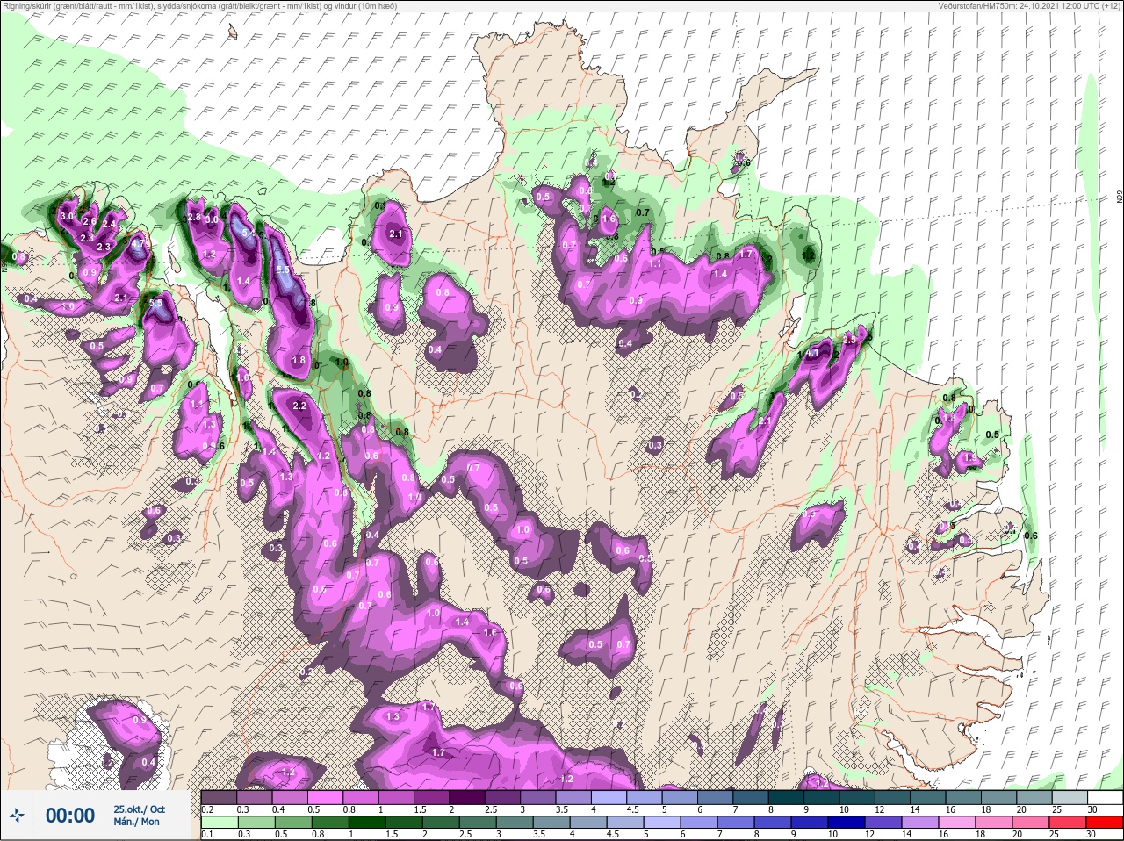Click the 2.8 precipitation value on map
The width and height of the screenshot is (1124, 841).
pos(194,217)
